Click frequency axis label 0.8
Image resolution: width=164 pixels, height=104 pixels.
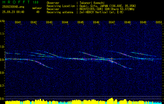coord(2,73)
